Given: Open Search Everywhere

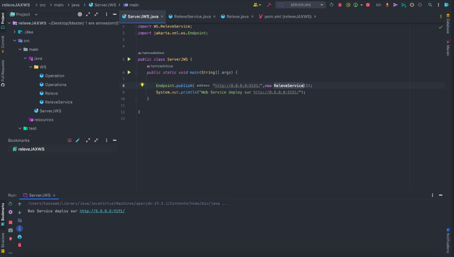Looking at the screenshot, I should pos(430,4).
